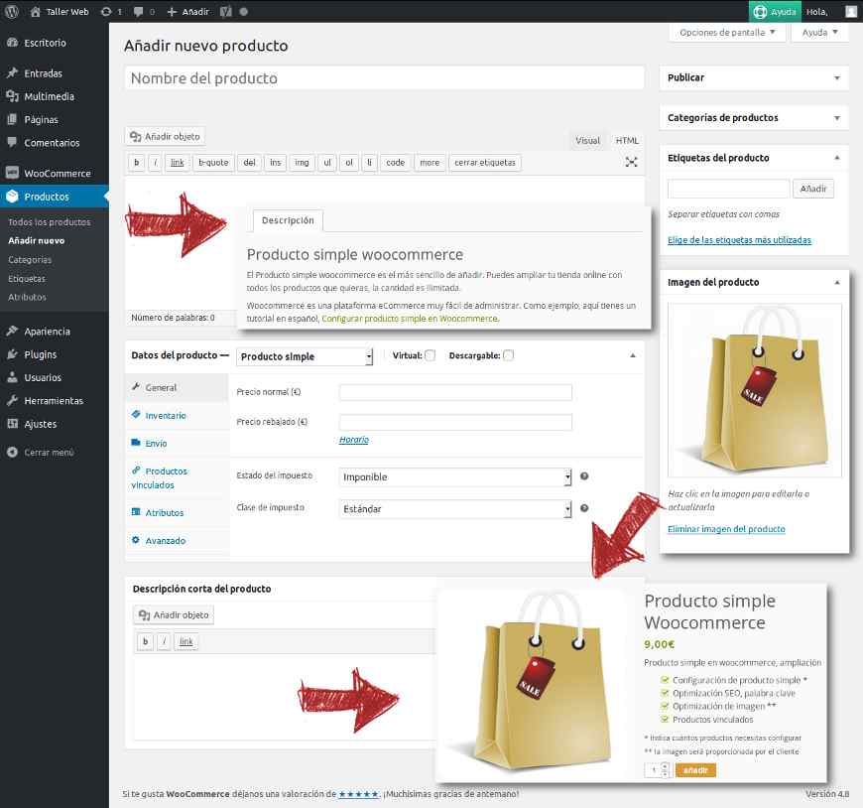
Task: Click Elige de las etiquetas más utilizadas link
Action: tap(739, 240)
